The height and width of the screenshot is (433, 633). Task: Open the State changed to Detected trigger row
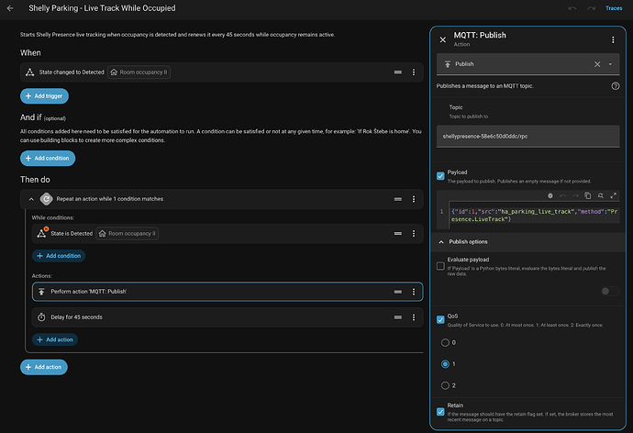tap(222, 72)
